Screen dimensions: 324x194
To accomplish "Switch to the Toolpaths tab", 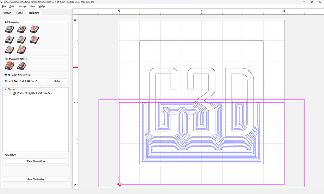I will pos(34,13).
